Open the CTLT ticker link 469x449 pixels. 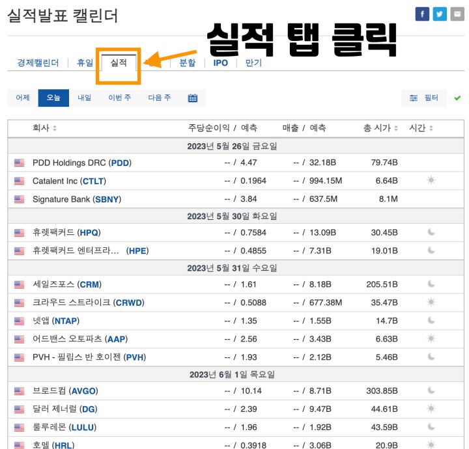[x=93, y=181]
